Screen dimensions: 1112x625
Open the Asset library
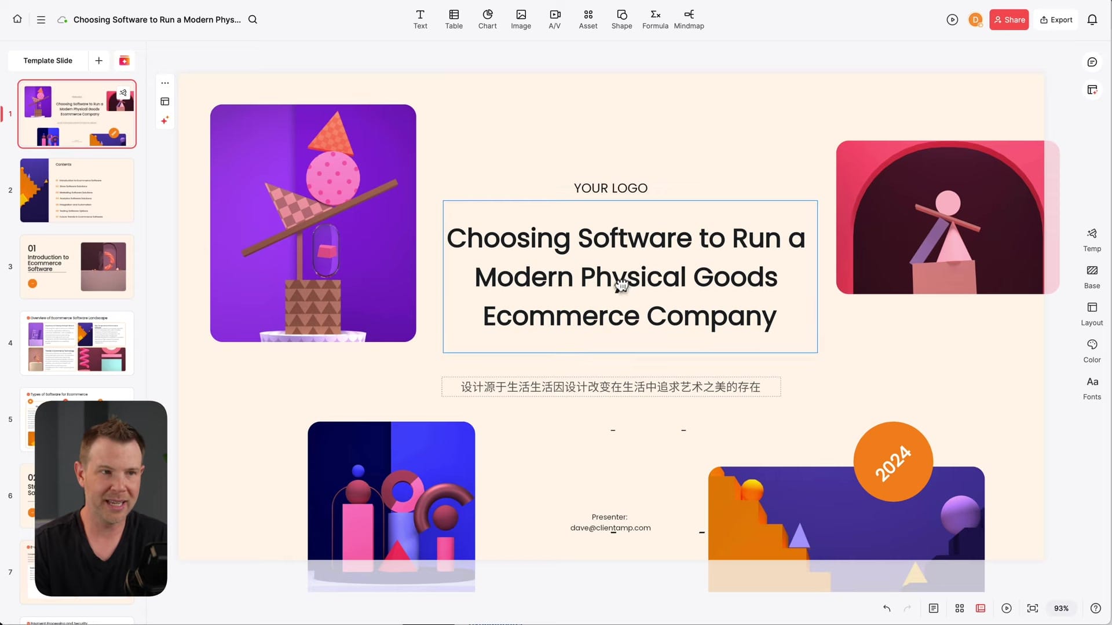[x=588, y=20]
